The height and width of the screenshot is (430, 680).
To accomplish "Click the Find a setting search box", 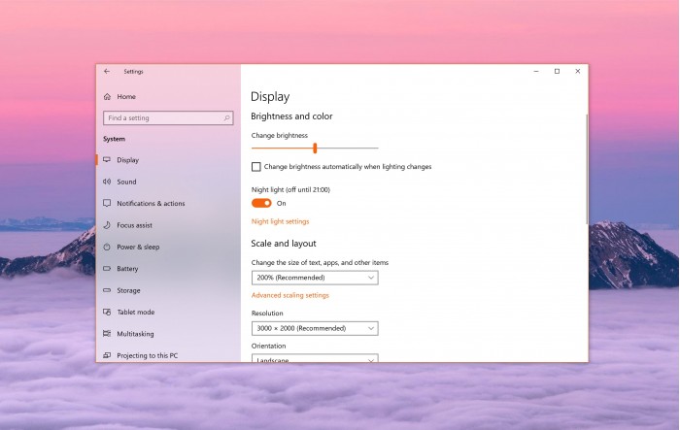I will click(x=167, y=118).
